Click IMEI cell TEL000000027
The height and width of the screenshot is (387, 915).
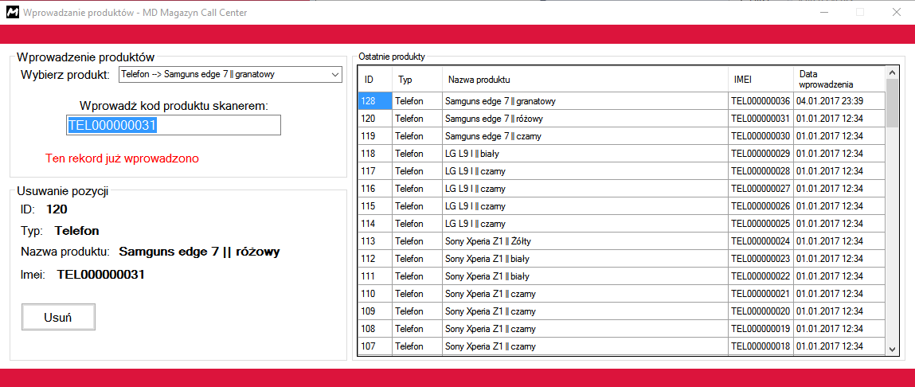761,189
